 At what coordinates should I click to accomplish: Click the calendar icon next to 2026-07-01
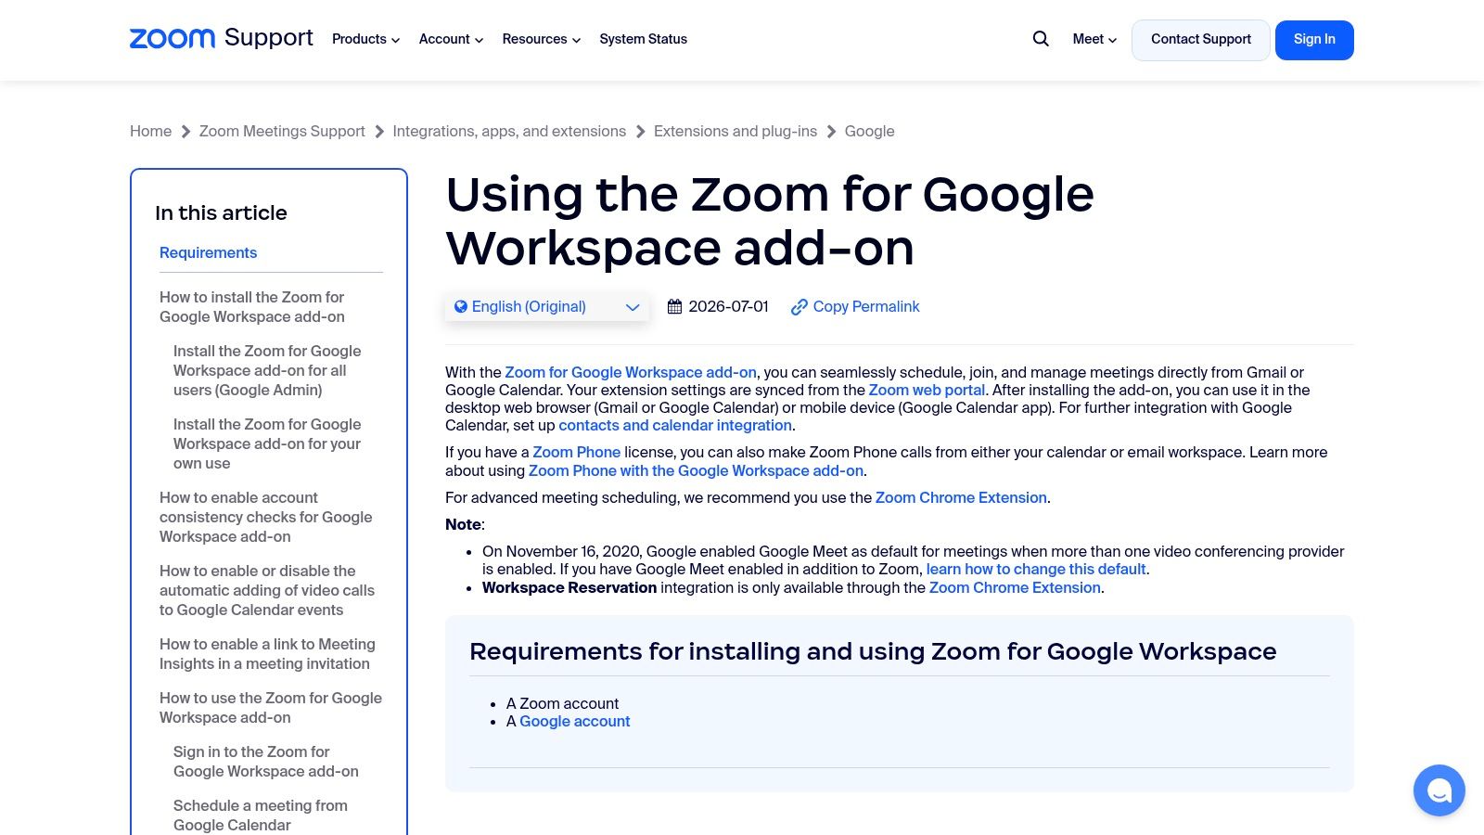coord(674,306)
